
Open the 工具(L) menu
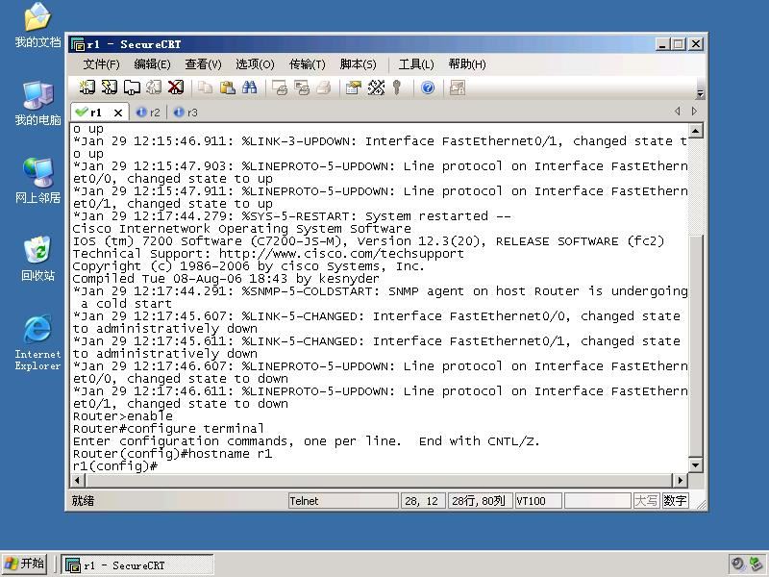416,64
